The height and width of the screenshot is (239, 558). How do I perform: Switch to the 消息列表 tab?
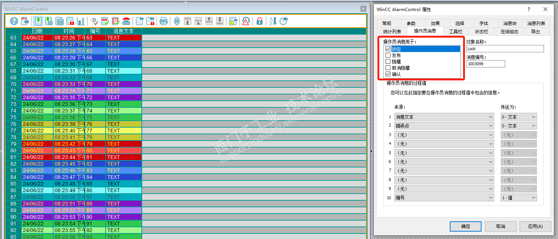tap(536, 23)
